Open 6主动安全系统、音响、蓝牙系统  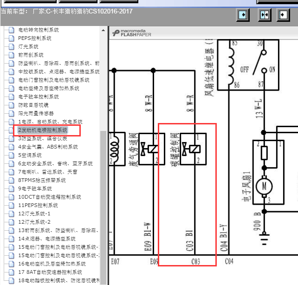click(x=55, y=163)
